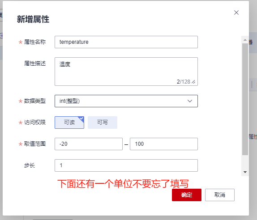Click the dropdown chevron arrow in 数据类型
Image resolution: width=257 pixels, height=220 pixels.
pos(190,101)
